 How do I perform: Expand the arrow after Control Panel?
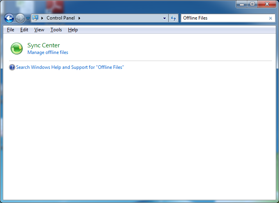79,18
